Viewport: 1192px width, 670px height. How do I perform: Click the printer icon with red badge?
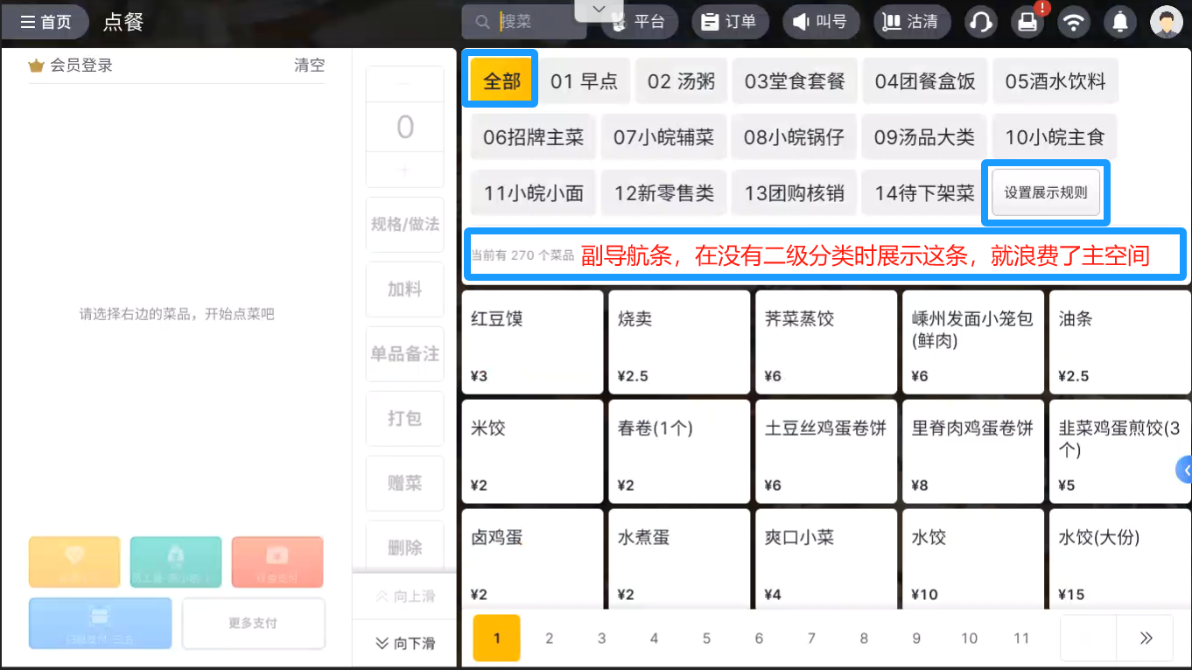pyautogui.click(x=1027, y=22)
